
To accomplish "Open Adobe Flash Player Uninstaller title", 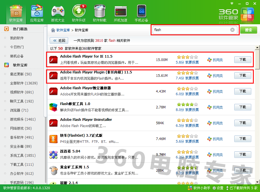I will (x=86, y=120).
